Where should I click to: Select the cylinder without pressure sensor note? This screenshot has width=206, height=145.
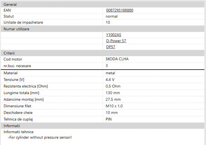[x=40, y=137]
